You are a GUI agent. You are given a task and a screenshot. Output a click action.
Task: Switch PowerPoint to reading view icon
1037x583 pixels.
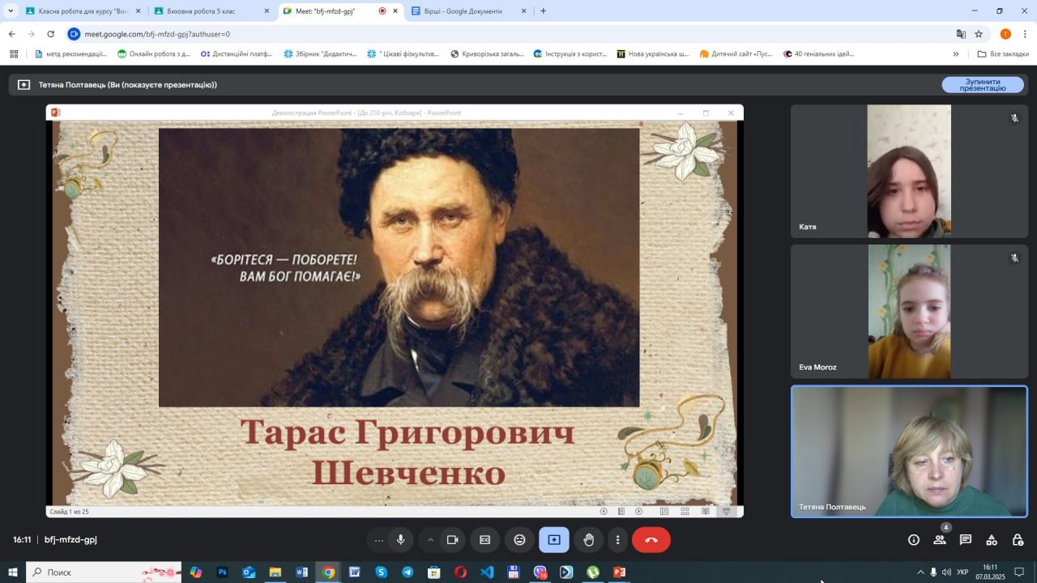coord(706,512)
